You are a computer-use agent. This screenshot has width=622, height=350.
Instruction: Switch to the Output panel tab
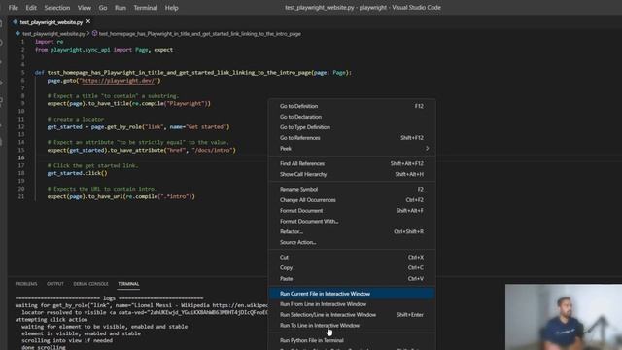55,284
